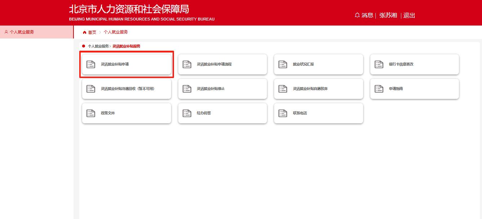
Task: Open the 经办问答 service icon
Action: (x=187, y=113)
